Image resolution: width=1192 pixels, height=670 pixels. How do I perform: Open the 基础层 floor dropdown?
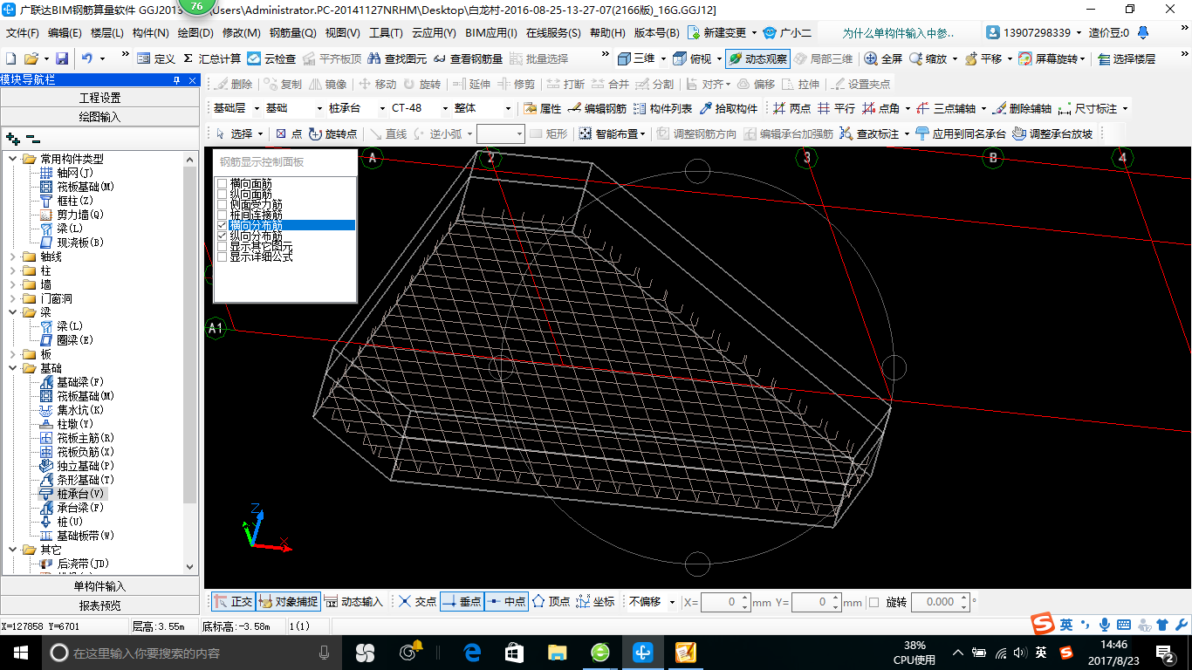pos(235,108)
